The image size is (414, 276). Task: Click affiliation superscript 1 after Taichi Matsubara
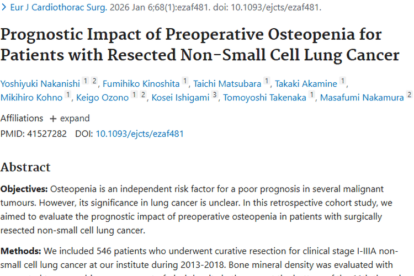(x=267, y=81)
